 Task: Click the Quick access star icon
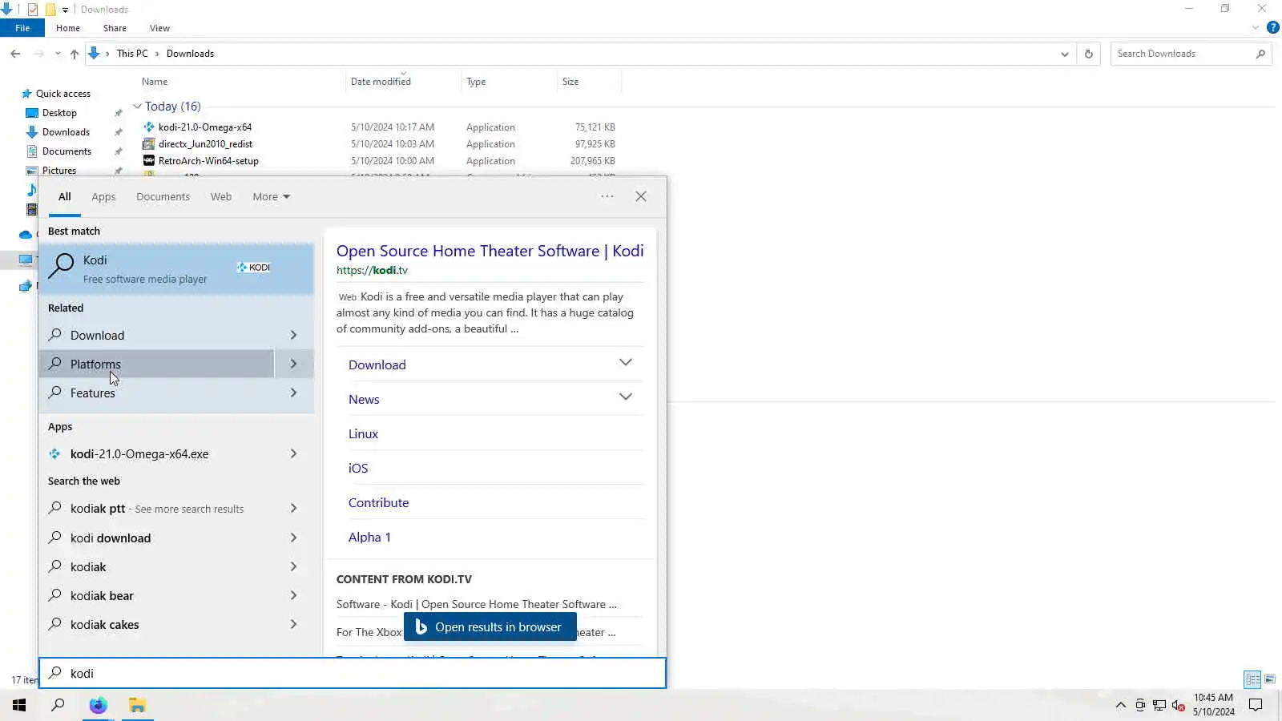[26, 94]
